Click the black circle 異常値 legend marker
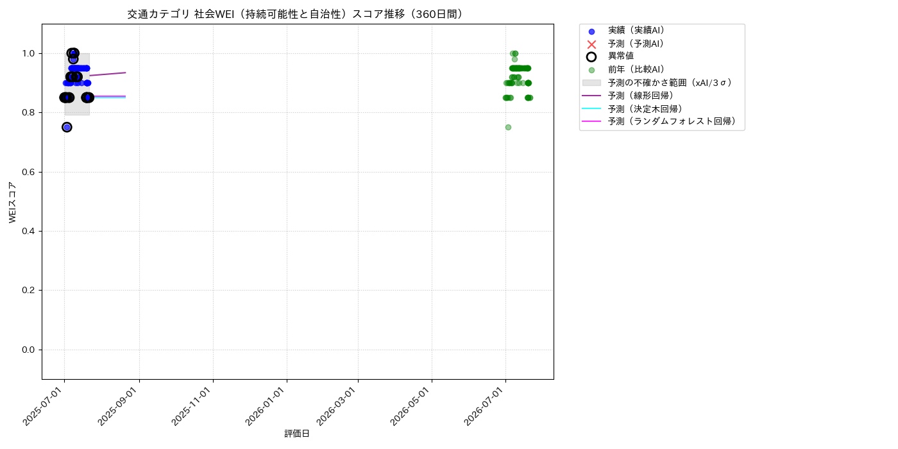The image size is (898, 449). click(x=591, y=56)
